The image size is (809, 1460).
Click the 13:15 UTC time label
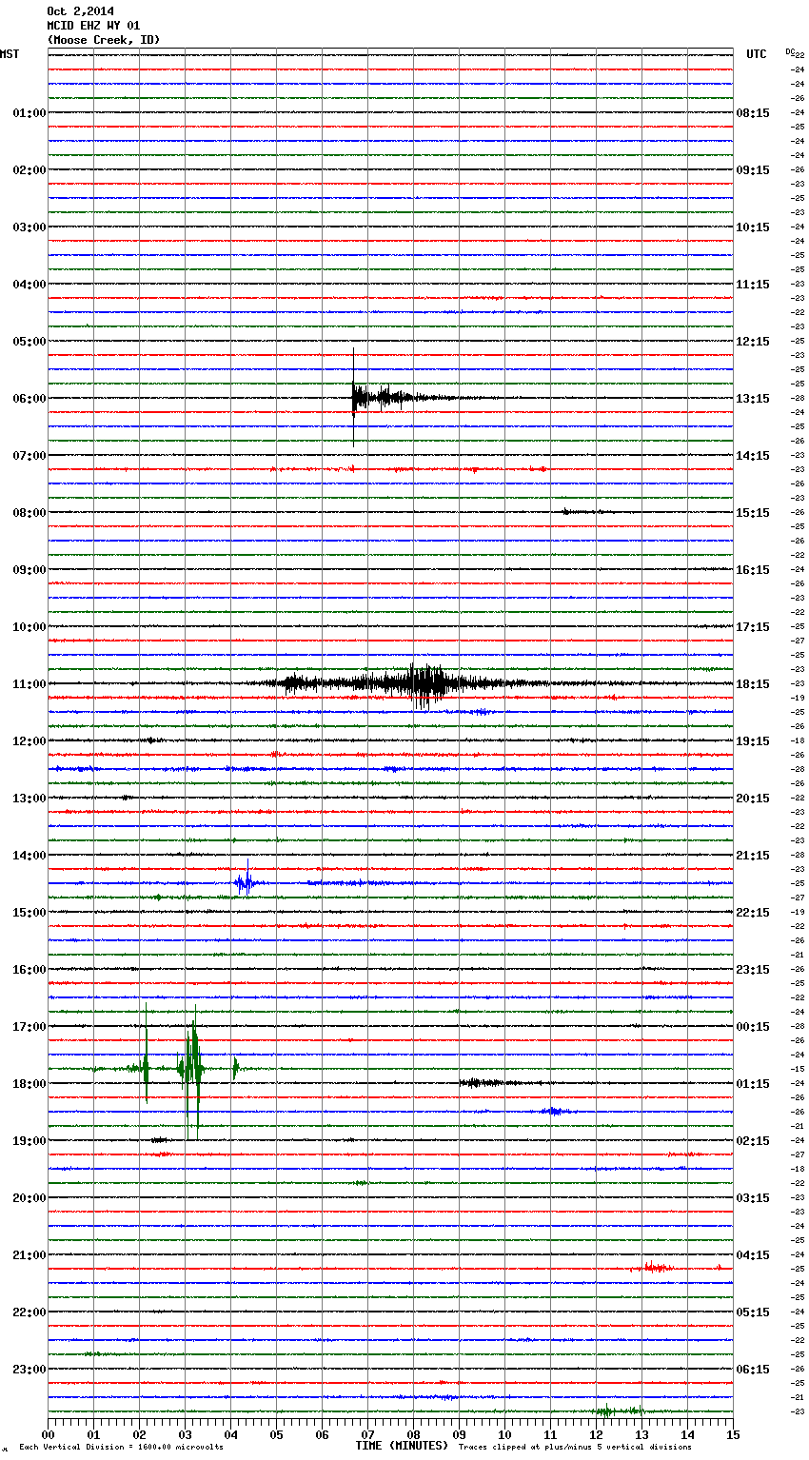(x=753, y=399)
